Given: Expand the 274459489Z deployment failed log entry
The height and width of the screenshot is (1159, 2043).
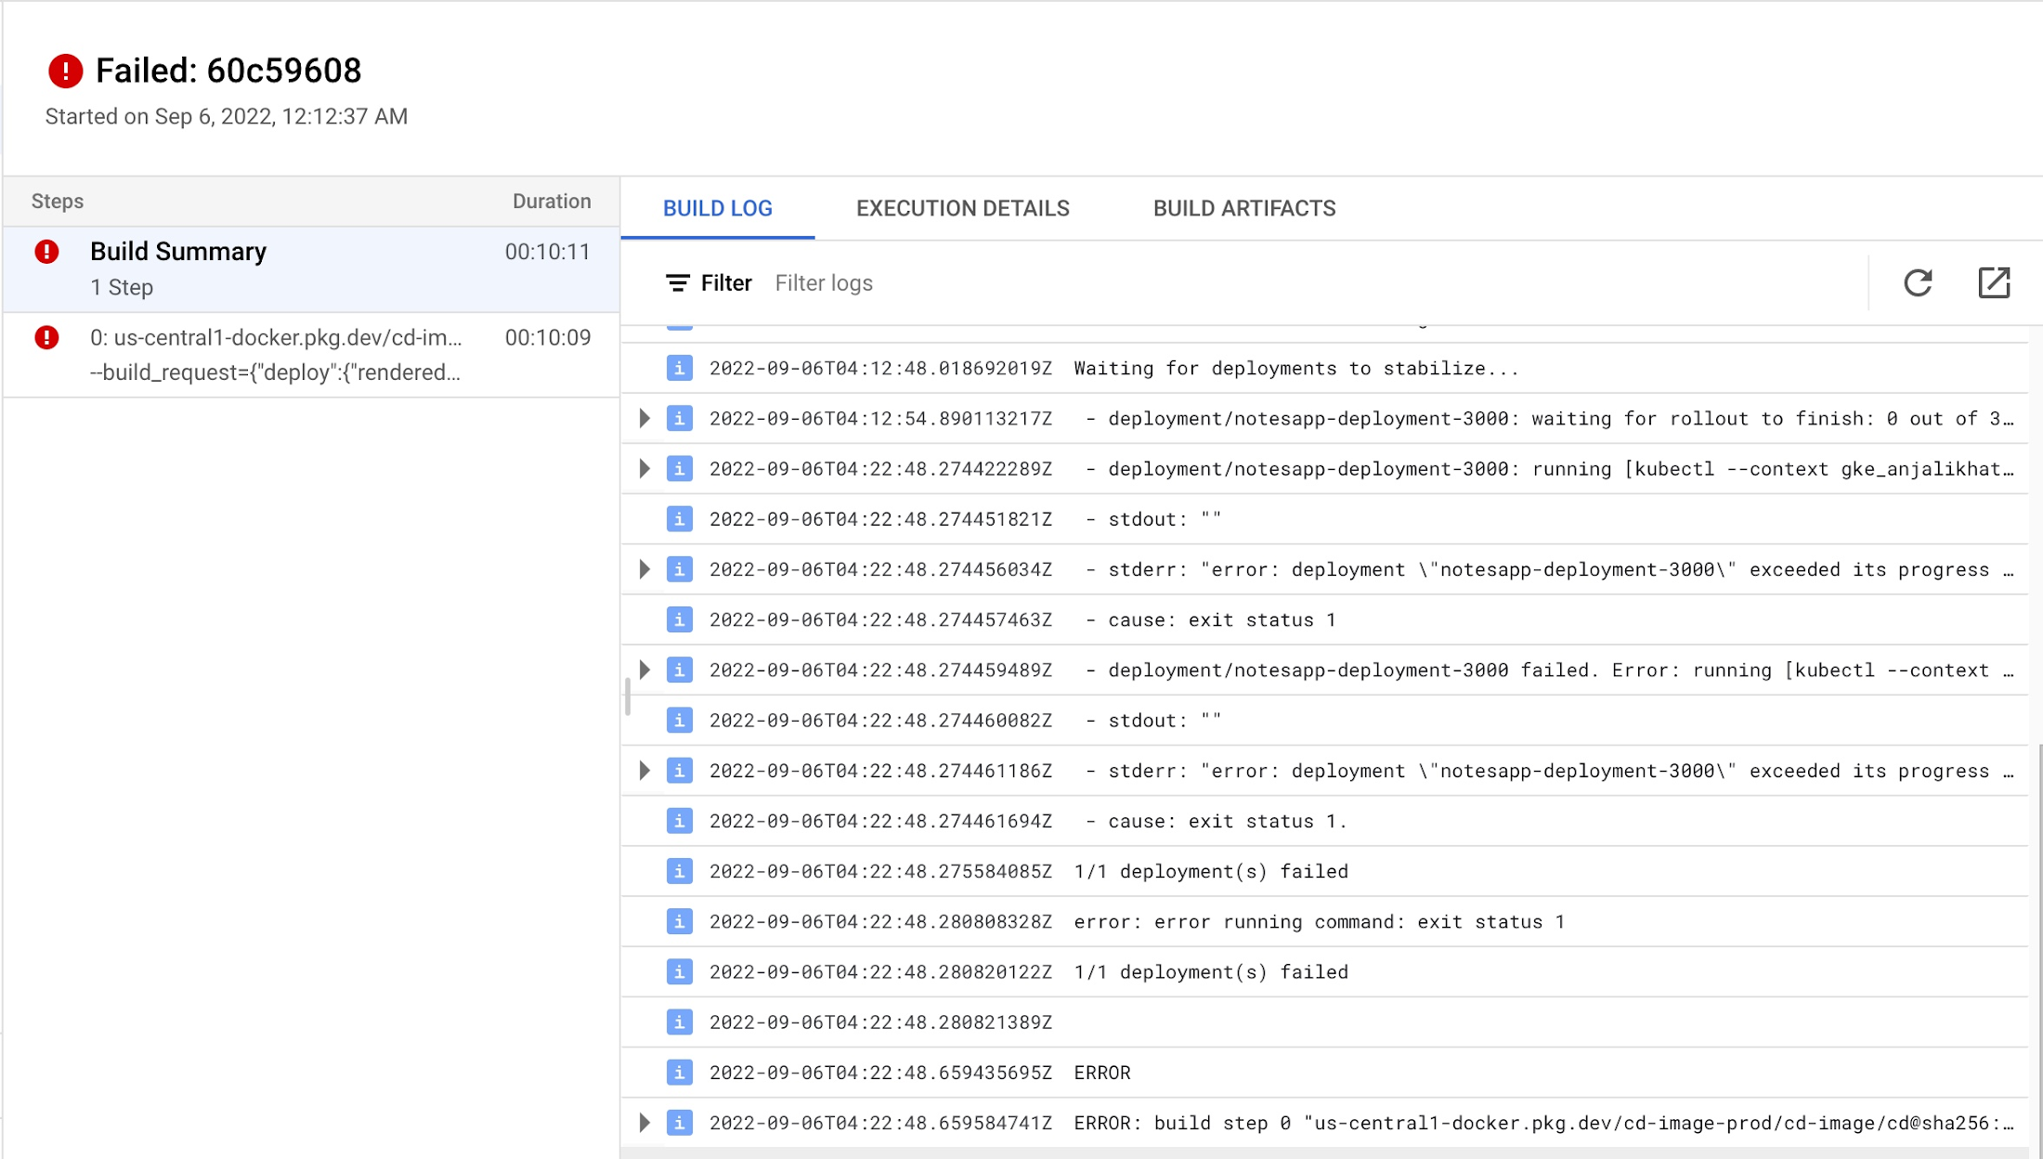Looking at the screenshot, I should [644, 670].
